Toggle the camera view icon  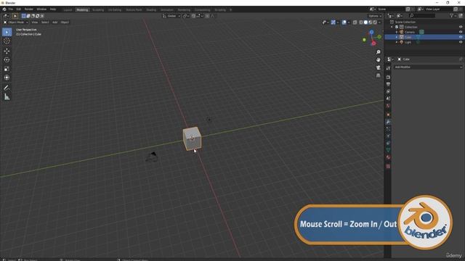pyautogui.click(x=378, y=67)
